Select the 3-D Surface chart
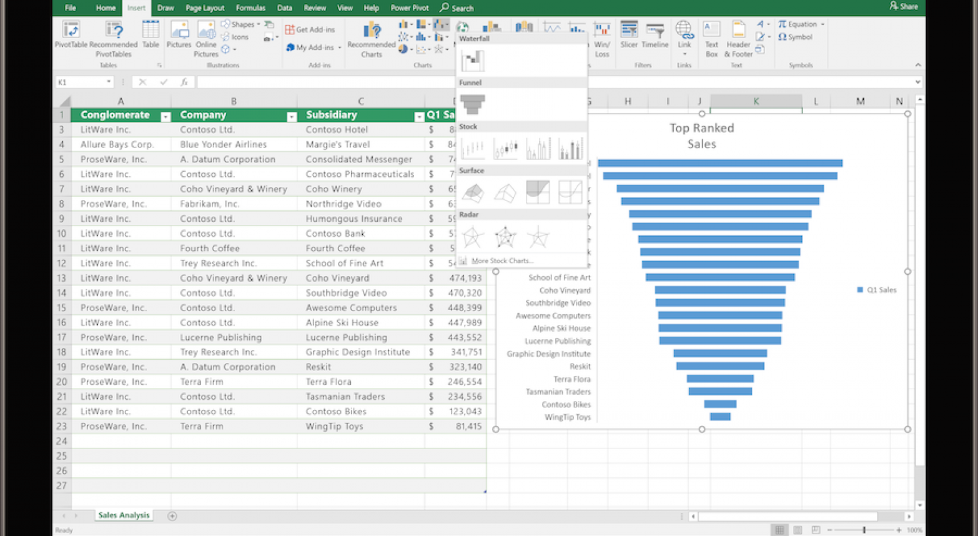 point(473,192)
